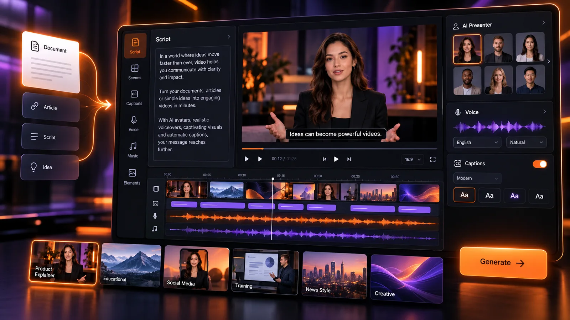Click the timeline video track icon

[x=156, y=189]
